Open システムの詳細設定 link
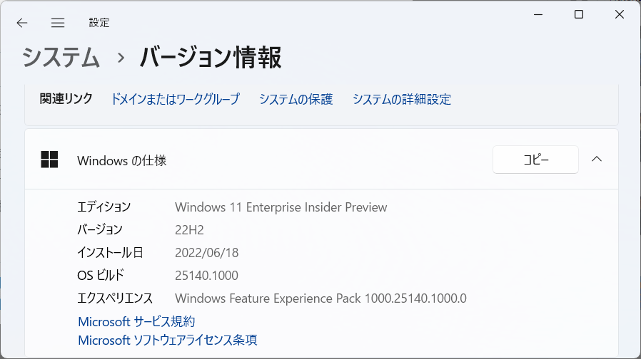 tap(402, 99)
